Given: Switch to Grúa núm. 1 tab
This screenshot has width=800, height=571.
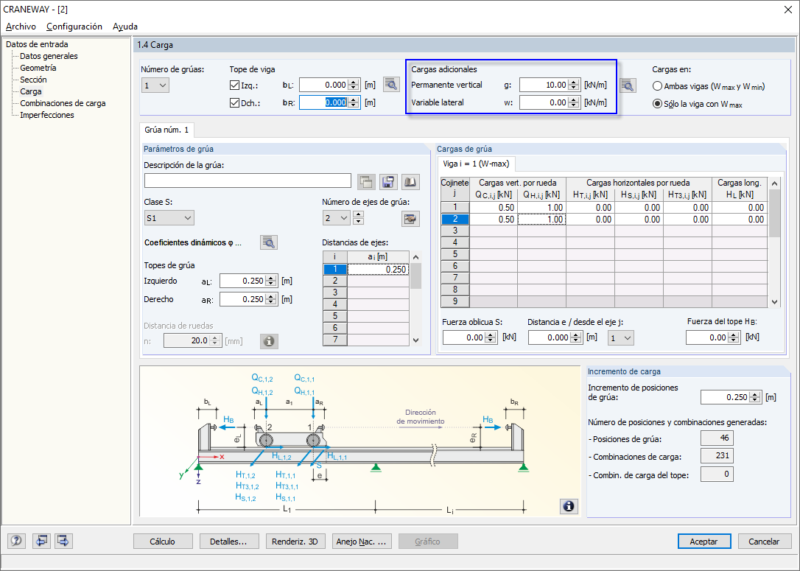Looking at the screenshot, I should click(x=166, y=130).
